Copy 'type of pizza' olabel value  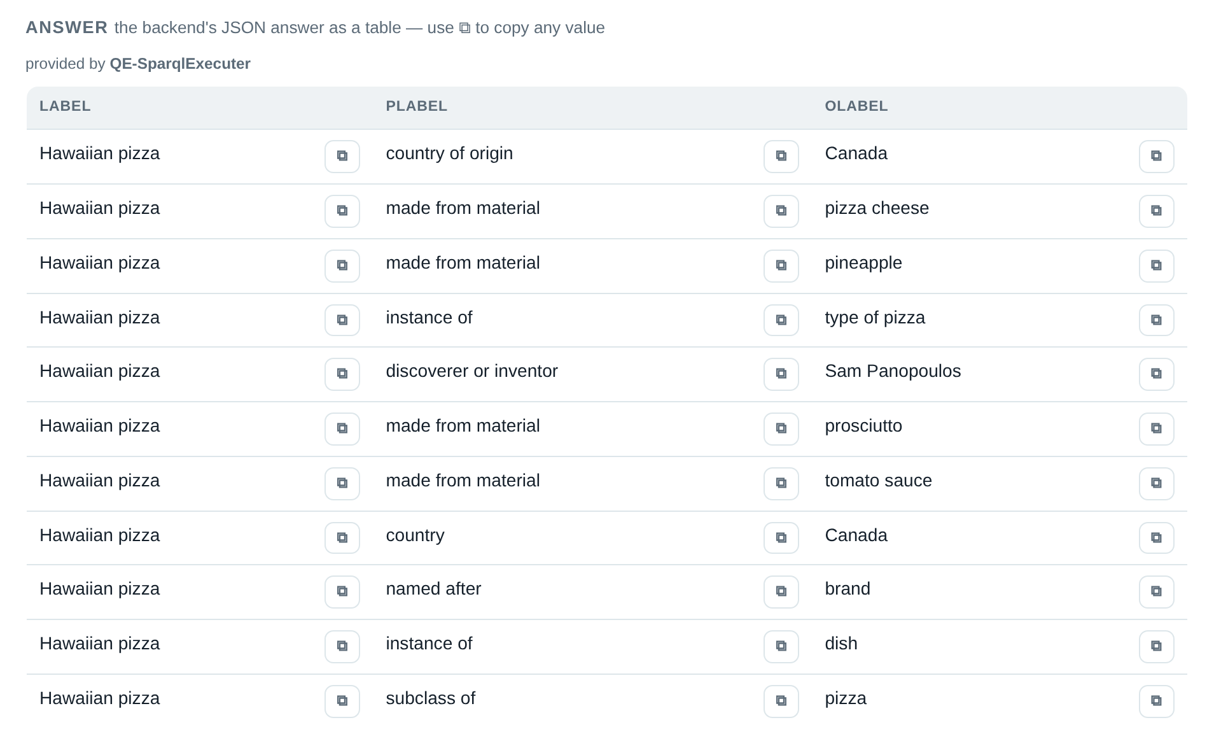pos(1157,320)
